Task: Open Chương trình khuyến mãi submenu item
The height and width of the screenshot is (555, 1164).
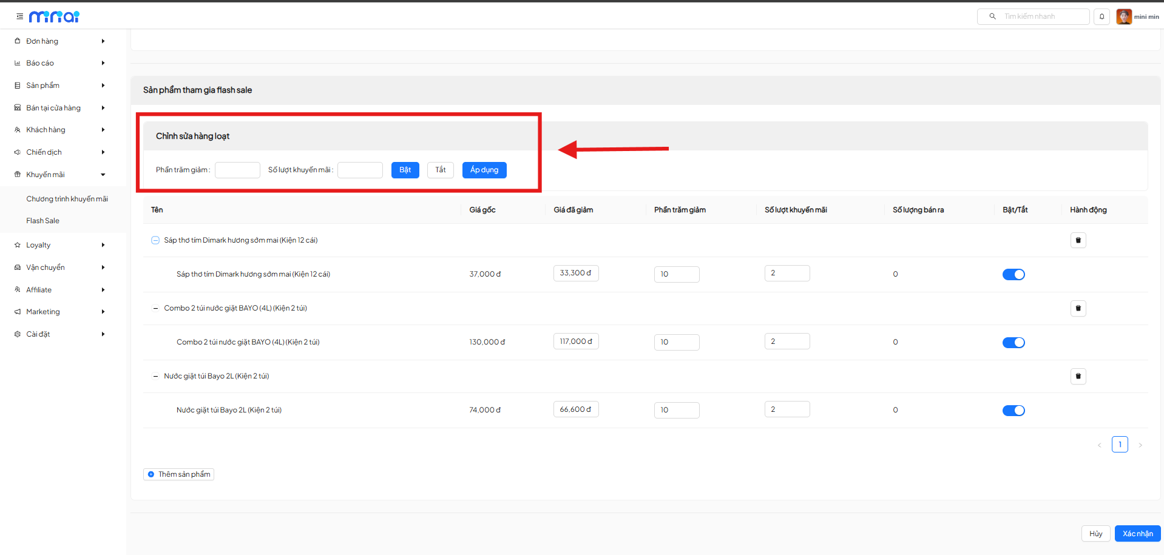Action: [67, 199]
